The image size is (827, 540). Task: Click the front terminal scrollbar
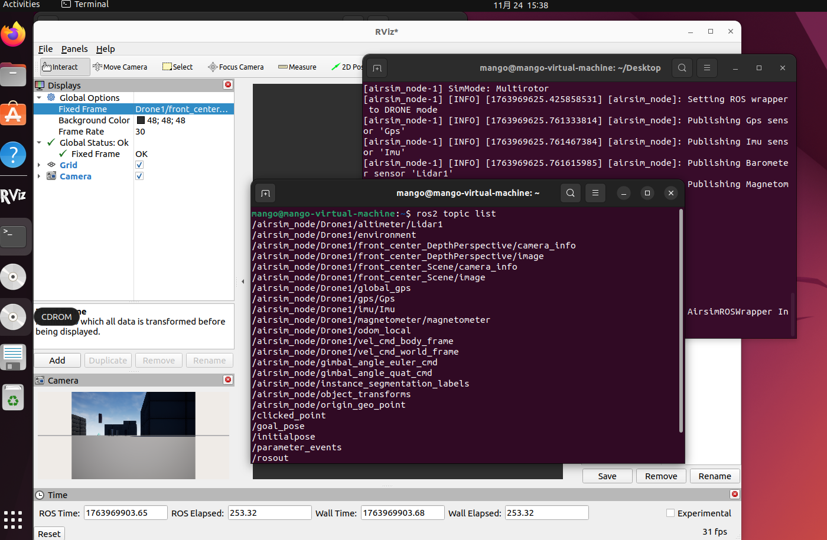tap(681, 320)
